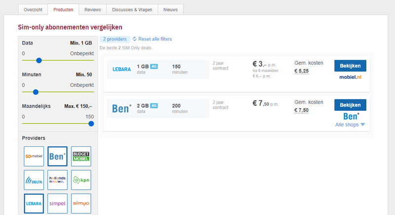This screenshot has width=395, height=215.
Task: Toggle the Budget Mobiel provider filter
Action: (x=81, y=156)
